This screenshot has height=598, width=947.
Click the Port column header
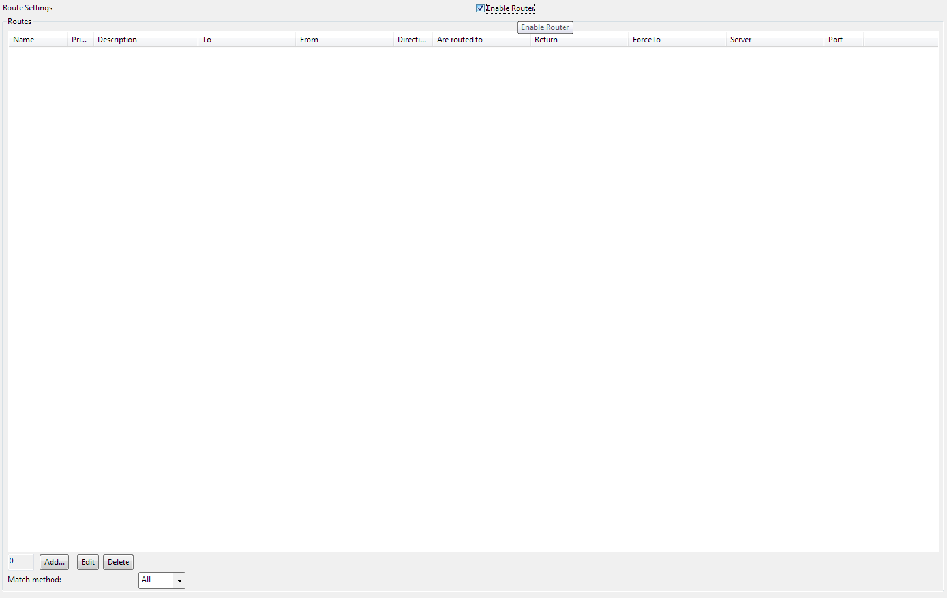click(843, 40)
